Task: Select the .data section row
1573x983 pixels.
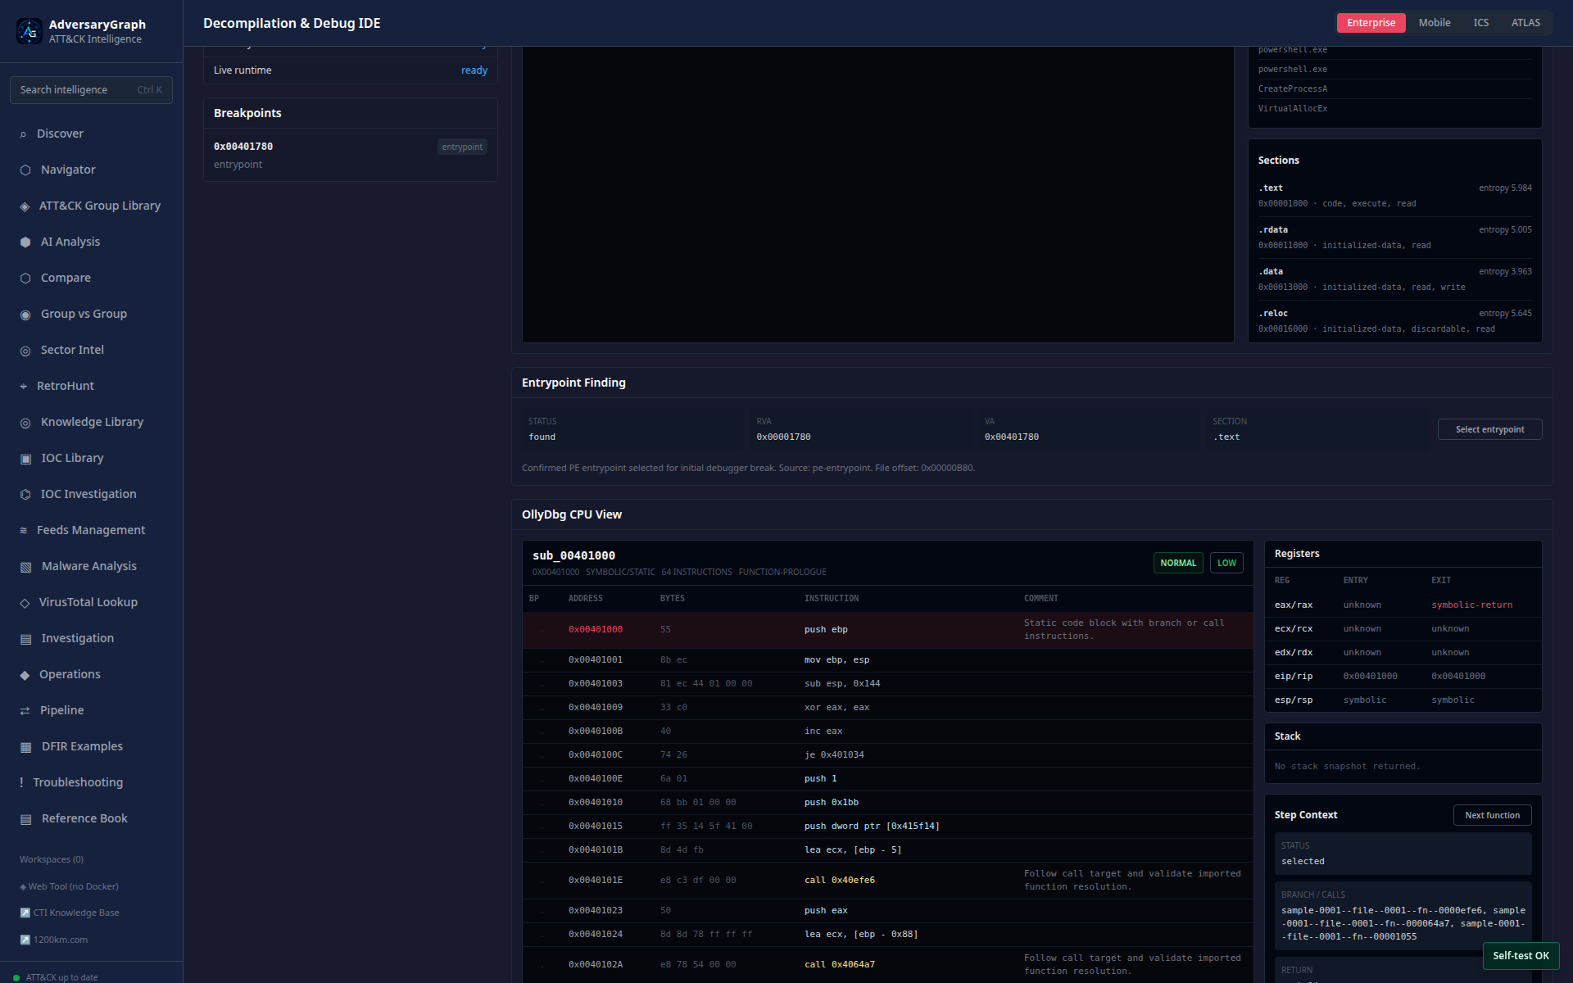Action: (x=1395, y=279)
